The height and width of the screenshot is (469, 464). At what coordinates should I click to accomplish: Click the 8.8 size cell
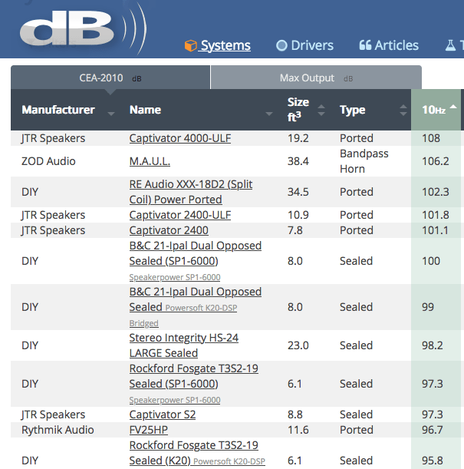(x=295, y=415)
